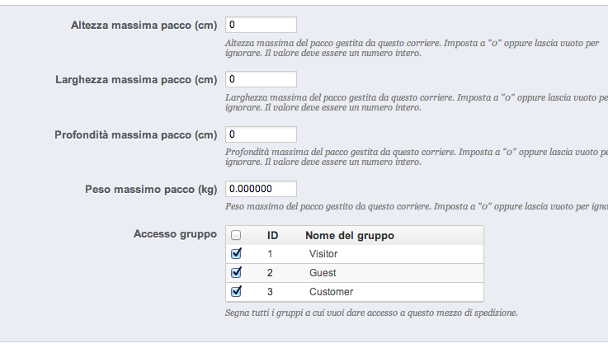
Task: Click the Customer group name
Action: (331, 292)
